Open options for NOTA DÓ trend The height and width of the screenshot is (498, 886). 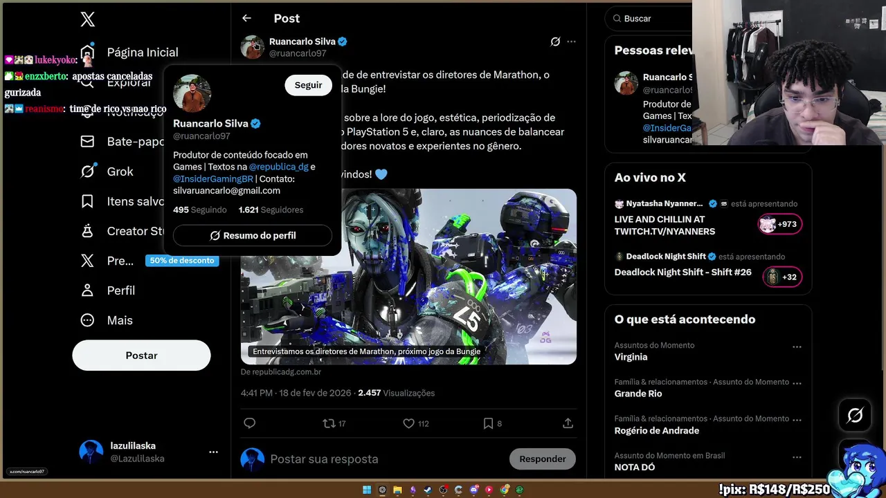tap(797, 457)
